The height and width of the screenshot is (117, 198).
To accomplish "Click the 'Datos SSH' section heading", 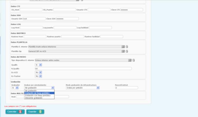I will tap(16, 15).
